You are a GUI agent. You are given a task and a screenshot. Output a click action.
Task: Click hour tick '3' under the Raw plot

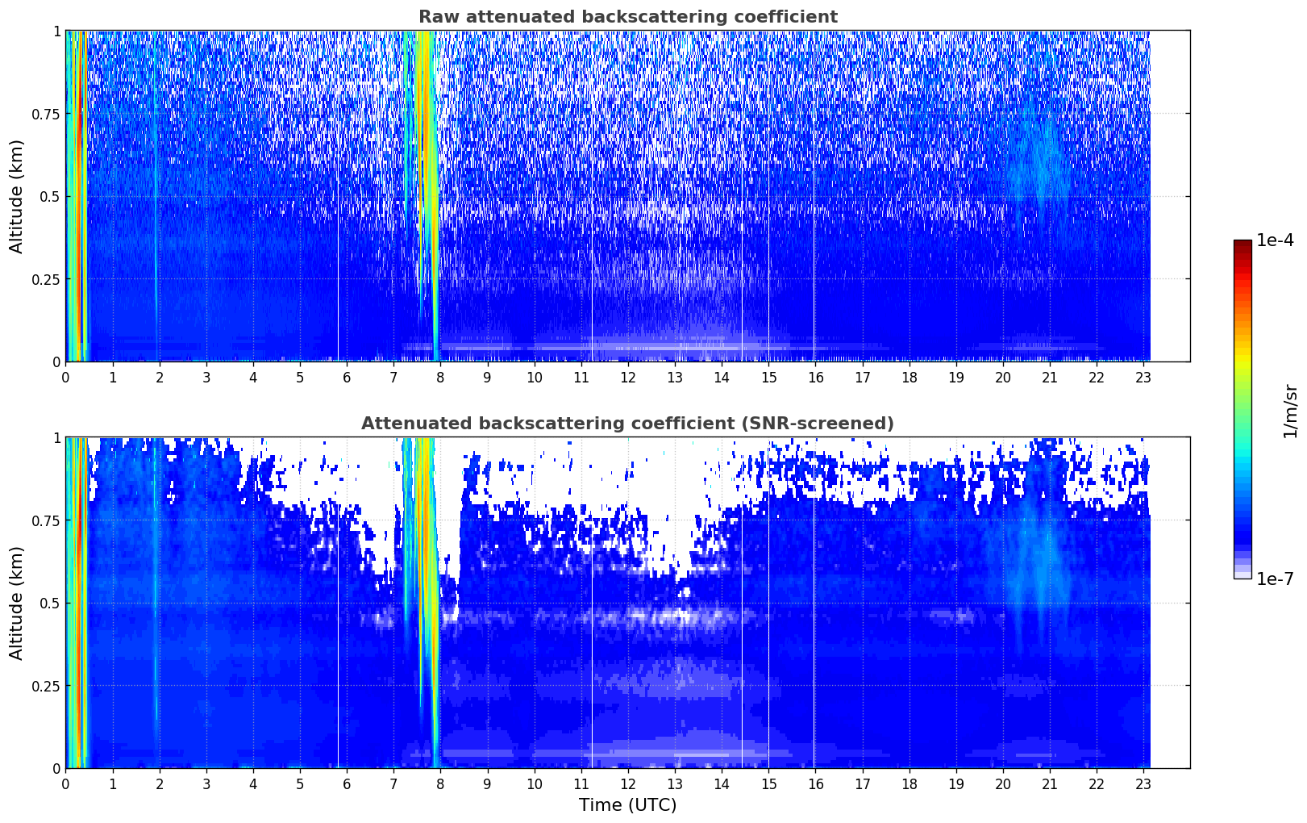(x=206, y=377)
